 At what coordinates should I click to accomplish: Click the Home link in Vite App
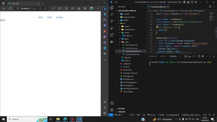click(x=40, y=17)
